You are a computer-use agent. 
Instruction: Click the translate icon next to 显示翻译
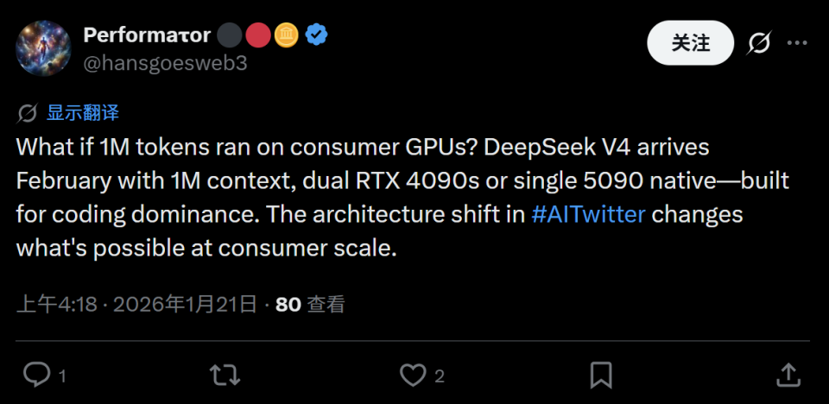(x=27, y=113)
